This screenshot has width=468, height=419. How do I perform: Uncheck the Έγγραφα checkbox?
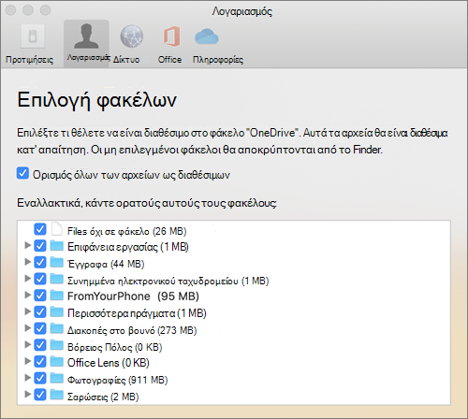tap(40, 262)
